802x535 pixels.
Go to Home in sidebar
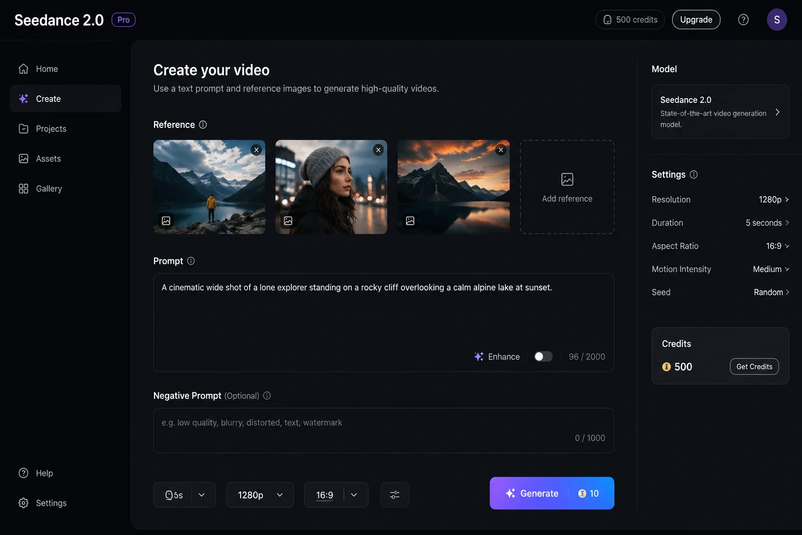tap(65, 69)
